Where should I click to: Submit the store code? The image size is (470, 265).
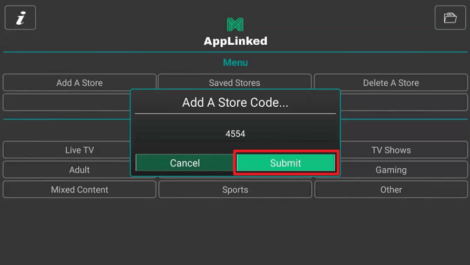click(x=285, y=163)
